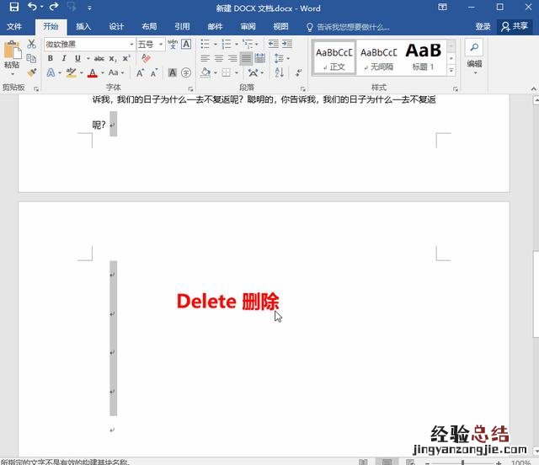The width and height of the screenshot is (539, 465).
Task: Expand the styles gallery list
Action: [451, 72]
